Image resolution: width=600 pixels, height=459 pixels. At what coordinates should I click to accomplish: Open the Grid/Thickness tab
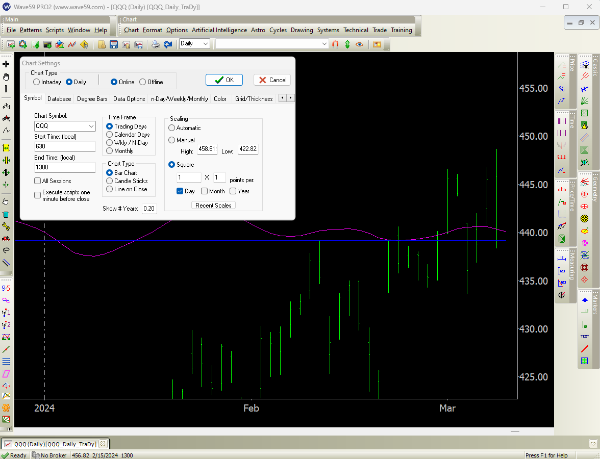(x=254, y=99)
